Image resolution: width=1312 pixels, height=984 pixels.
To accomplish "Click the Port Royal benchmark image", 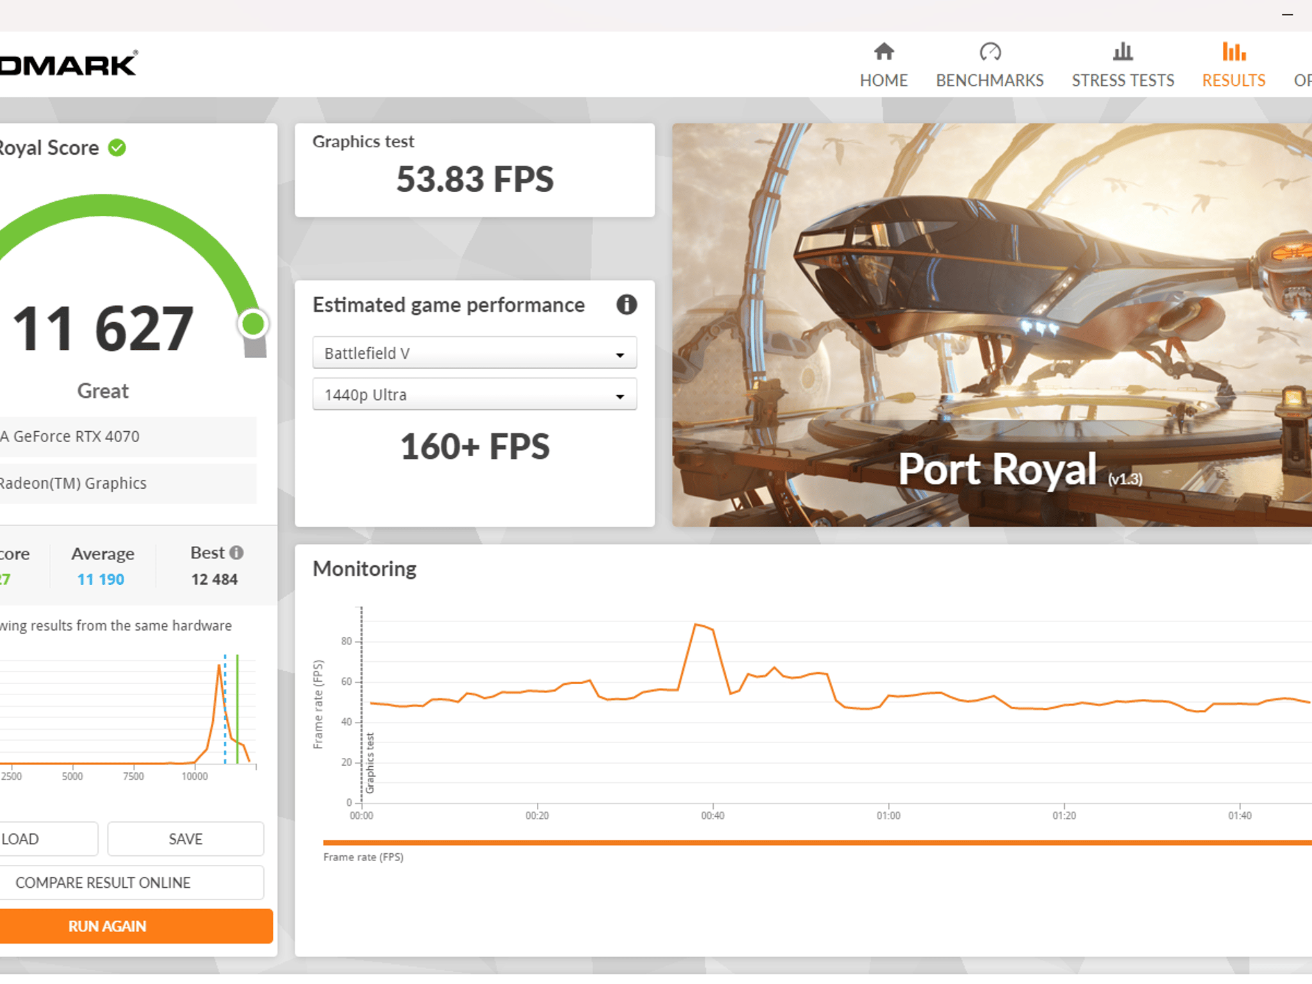I will (992, 325).
